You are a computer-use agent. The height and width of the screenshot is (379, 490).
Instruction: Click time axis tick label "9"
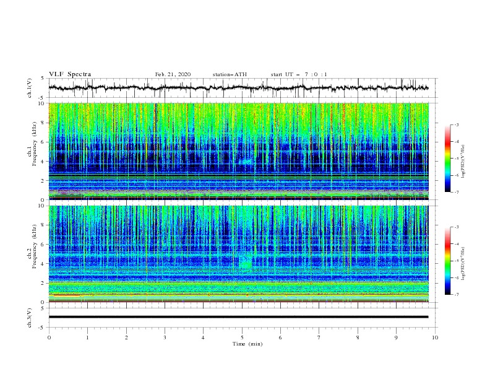coord(396,338)
